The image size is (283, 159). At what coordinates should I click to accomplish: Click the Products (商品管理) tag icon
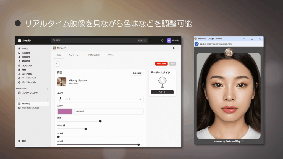coord(19,57)
